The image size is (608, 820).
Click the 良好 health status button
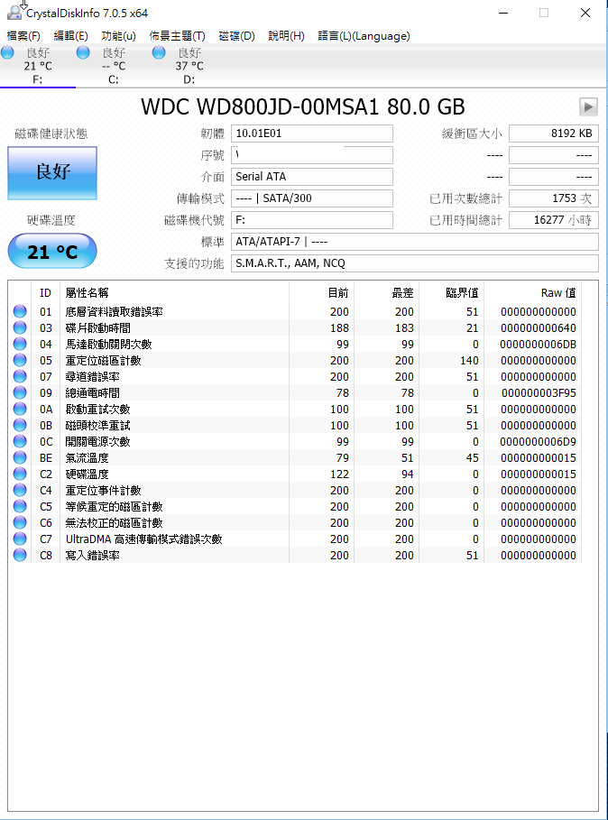click(51, 172)
